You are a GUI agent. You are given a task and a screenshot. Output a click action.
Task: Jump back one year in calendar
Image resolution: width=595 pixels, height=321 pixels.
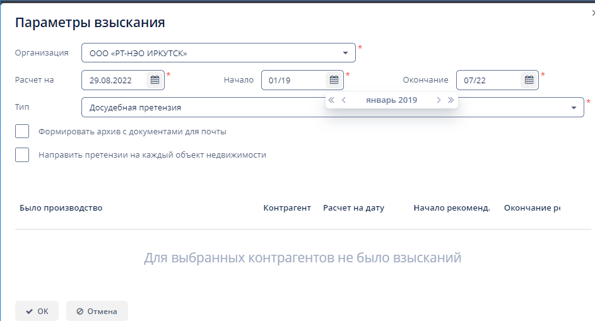tap(331, 100)
